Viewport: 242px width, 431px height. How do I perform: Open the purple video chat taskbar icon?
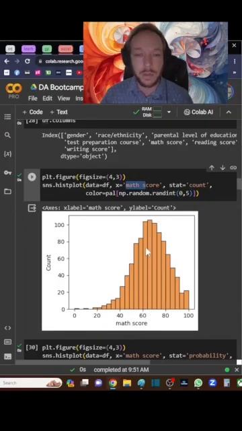point(99,383)
